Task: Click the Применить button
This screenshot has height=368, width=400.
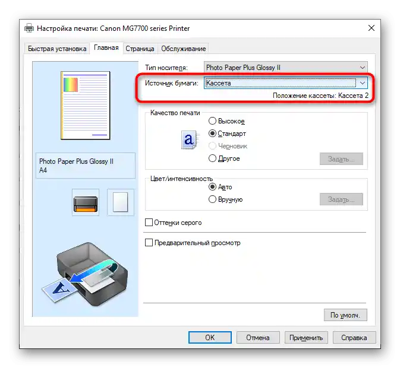Action: tap(306, 338)
